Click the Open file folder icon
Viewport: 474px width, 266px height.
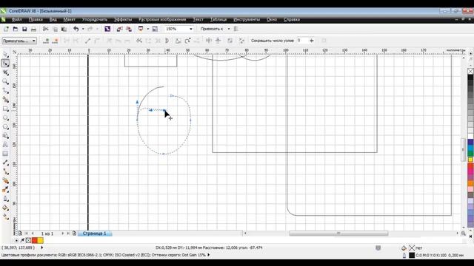16,29
